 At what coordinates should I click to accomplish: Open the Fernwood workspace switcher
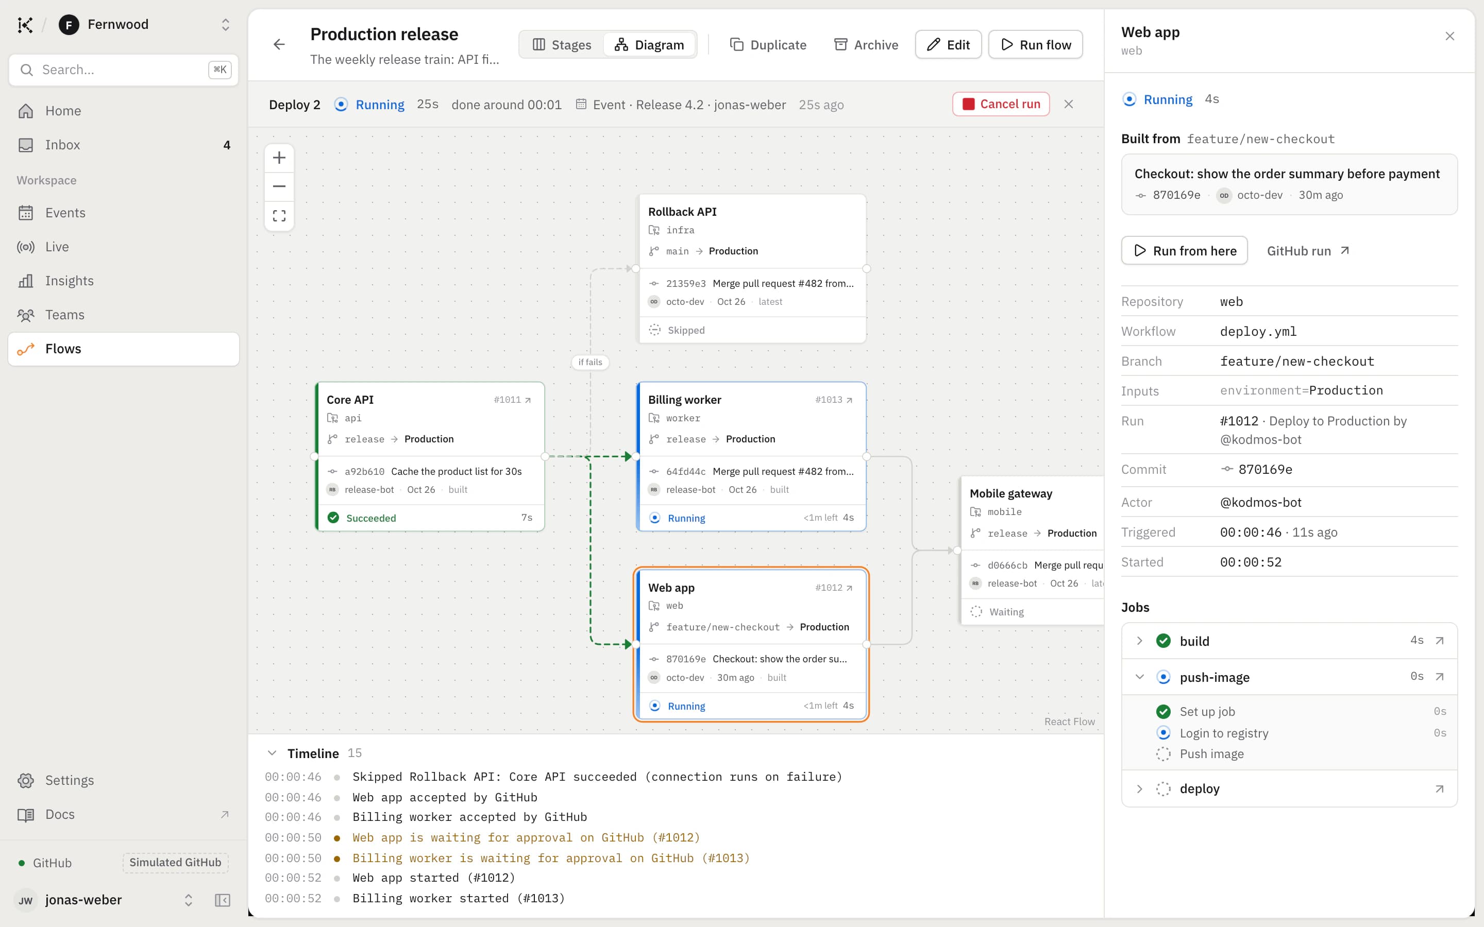(144, 25)
